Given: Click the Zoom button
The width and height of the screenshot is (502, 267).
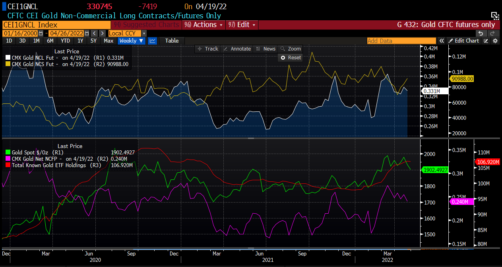Looking at the screenshot, I should pos(291,49).
